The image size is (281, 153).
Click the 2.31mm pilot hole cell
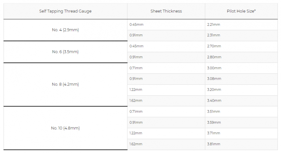tap(214, 35)
